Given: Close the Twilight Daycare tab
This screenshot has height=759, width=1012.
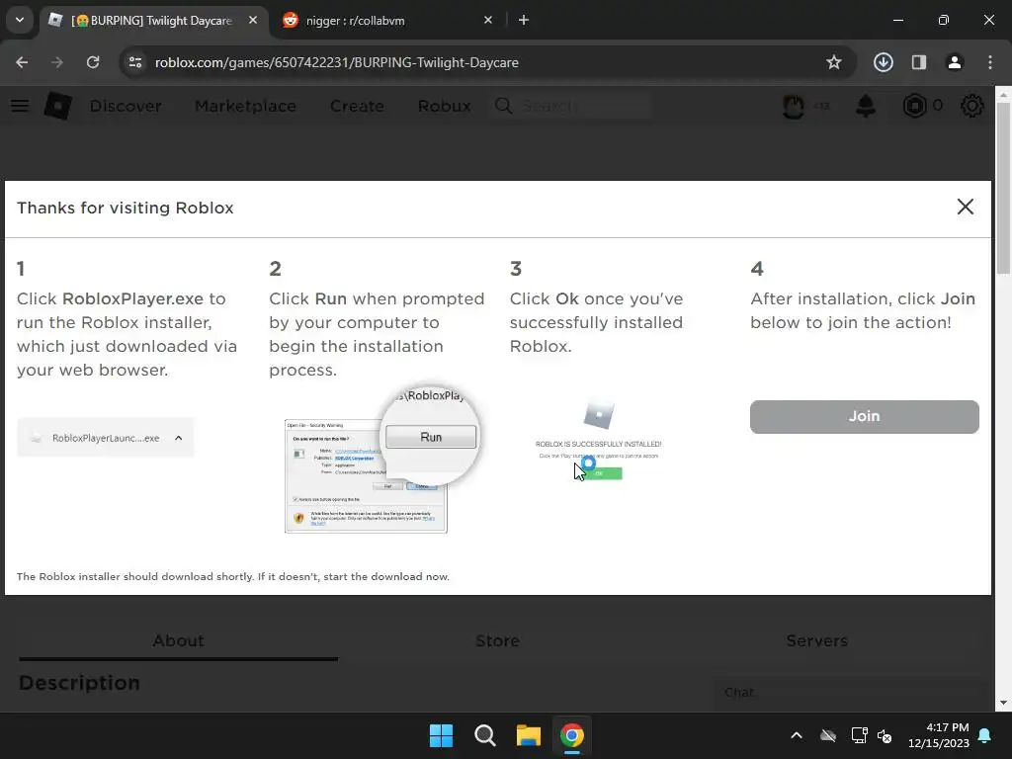Looking at the screenshot, I should [x=253, y=20].
